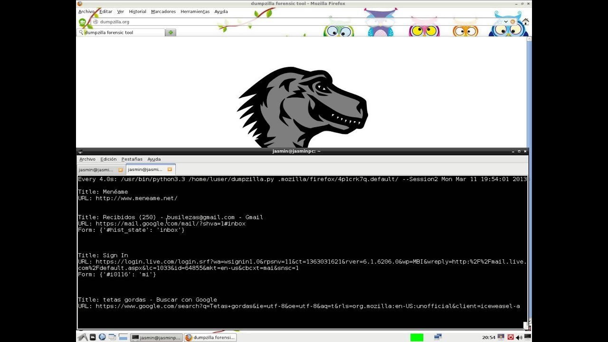Click 'Title: Sign In' line
This screenshot has height=342, width=608.
(x=103, y=256)
